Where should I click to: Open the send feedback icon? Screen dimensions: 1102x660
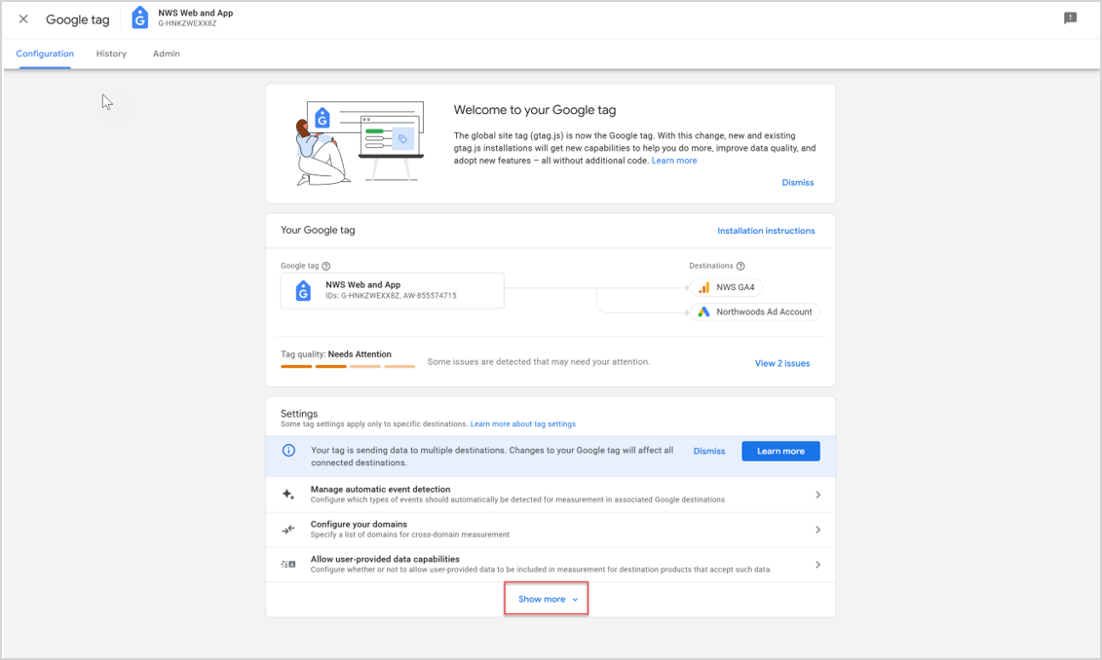(x=1070, y=18)
